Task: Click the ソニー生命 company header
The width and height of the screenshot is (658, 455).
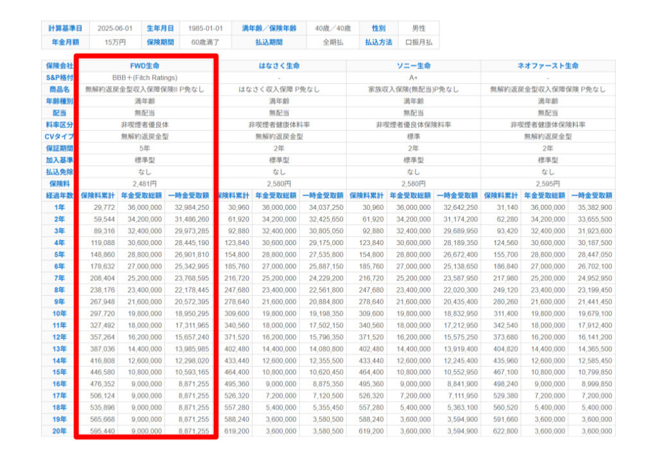Action: click(413, 65)
